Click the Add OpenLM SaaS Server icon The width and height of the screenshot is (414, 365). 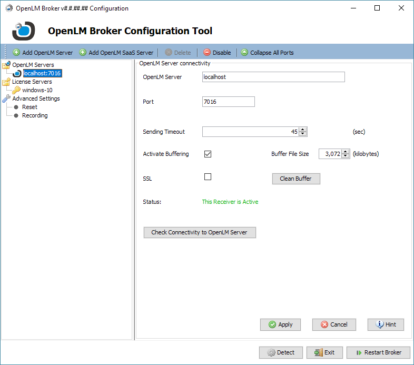click(83, 53)
